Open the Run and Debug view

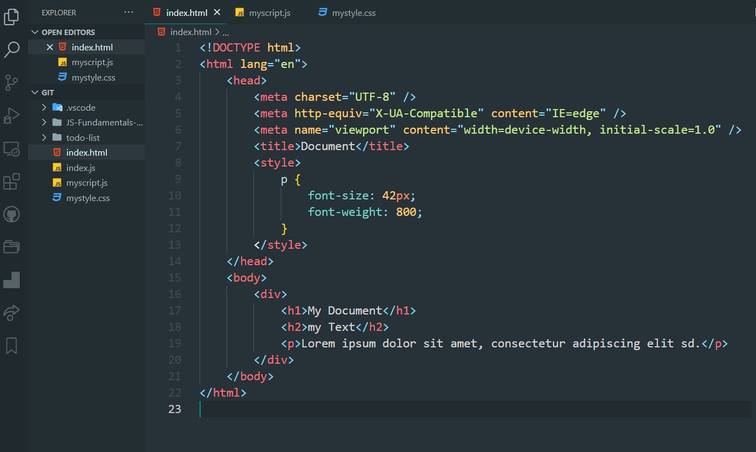click(x=12, y=116)
